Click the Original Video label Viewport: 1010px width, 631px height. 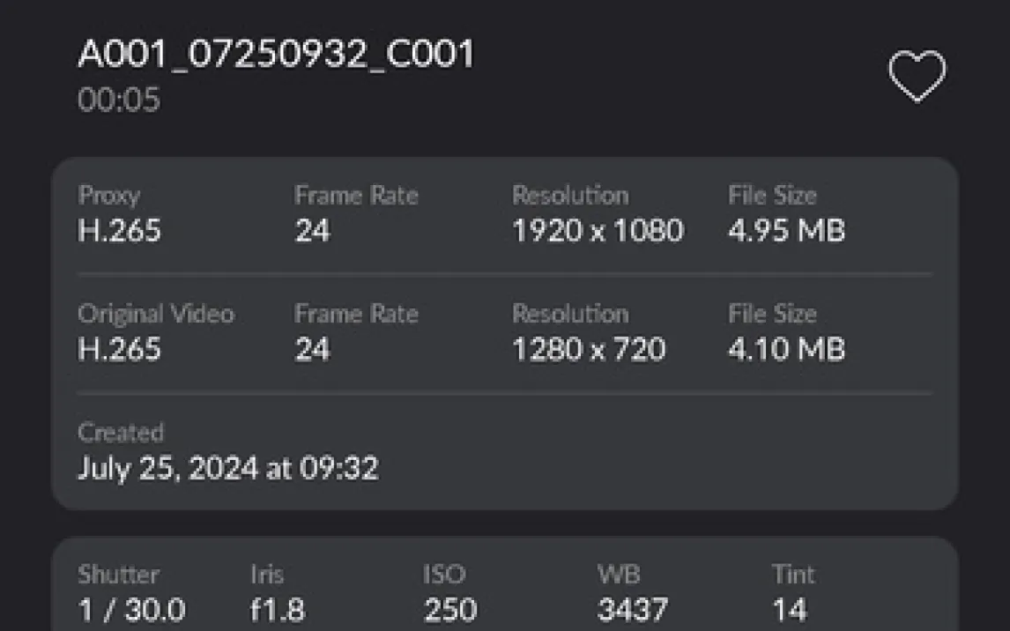pos(156,314)
